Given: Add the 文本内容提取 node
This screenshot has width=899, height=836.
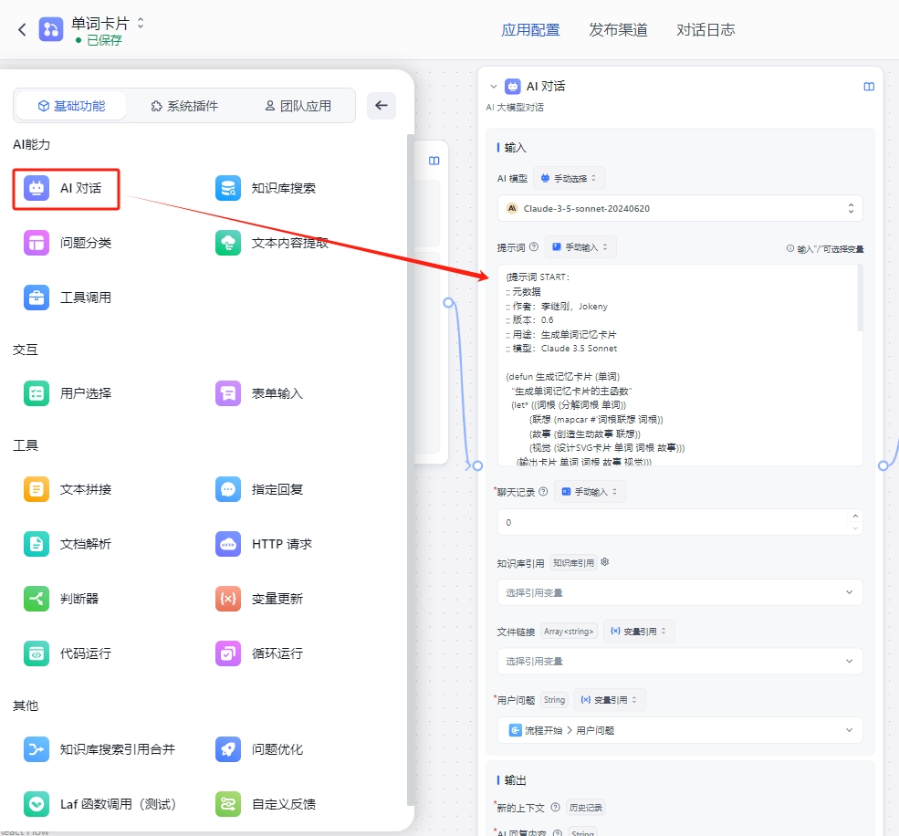Looking at the screenshot, I should click(272, 243).
